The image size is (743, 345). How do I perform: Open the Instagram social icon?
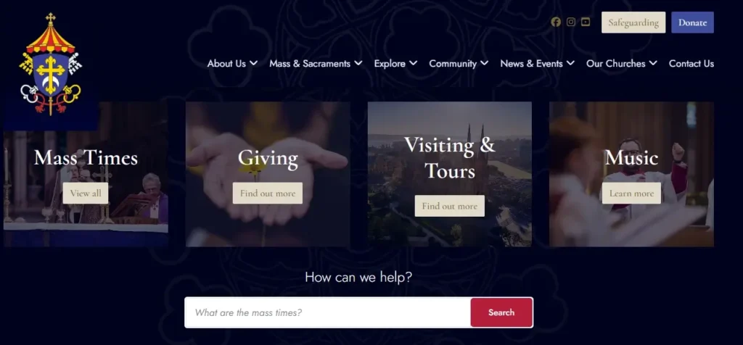571,22
